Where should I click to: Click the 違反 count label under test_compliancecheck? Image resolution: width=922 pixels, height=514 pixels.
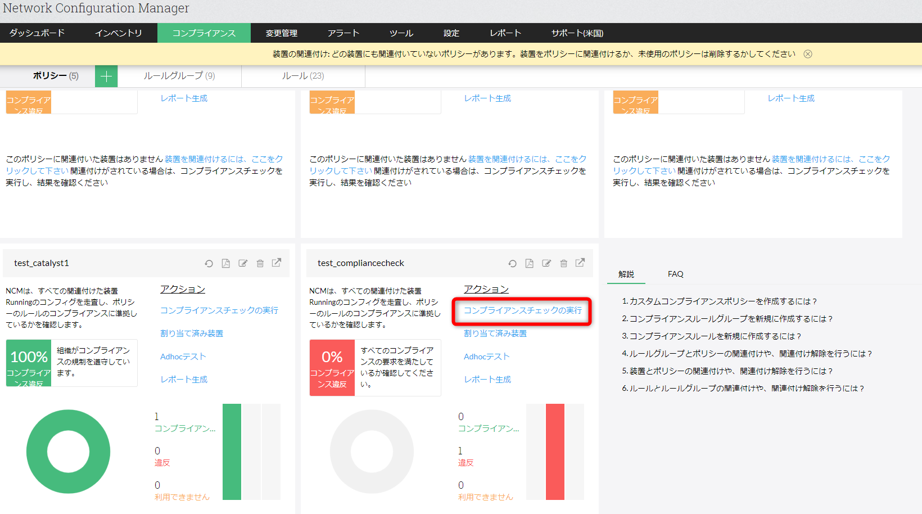466,463
